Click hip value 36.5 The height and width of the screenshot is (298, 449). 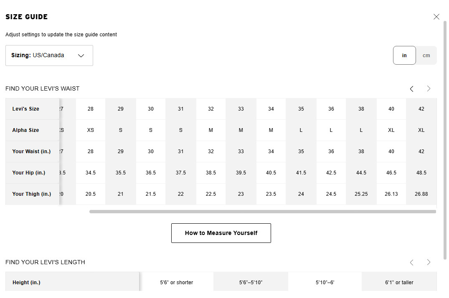pyautogui.click(x=151, y=173)
